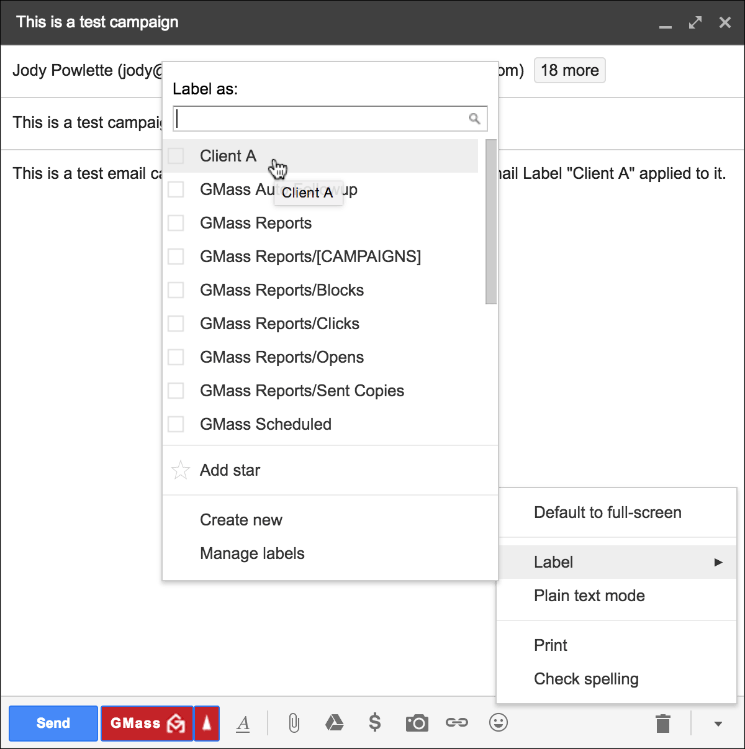Image resolution: width=745 pixels, height=749 pixels.
Task: Pop out compose to full-screen
Action: tap(695, 22)
